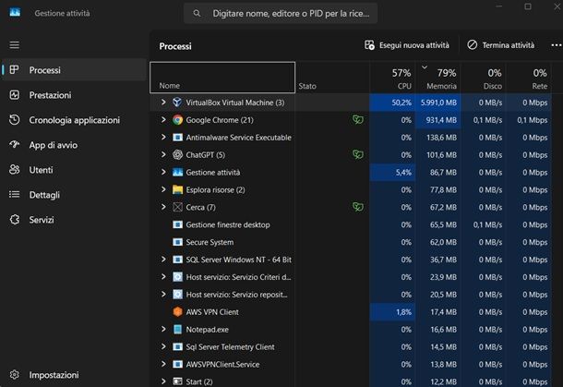Screen dimensions: 563x387
Task: Click the Prestazioni sidebar icon
Action: [14, 95]
